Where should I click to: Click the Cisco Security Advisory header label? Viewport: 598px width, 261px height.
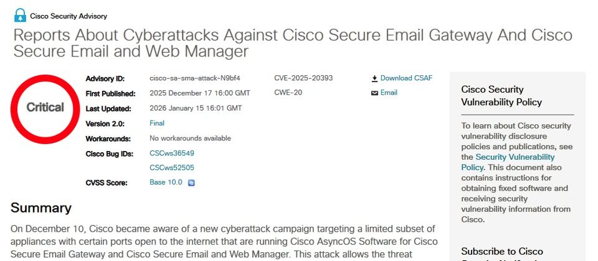coord(69,16)
